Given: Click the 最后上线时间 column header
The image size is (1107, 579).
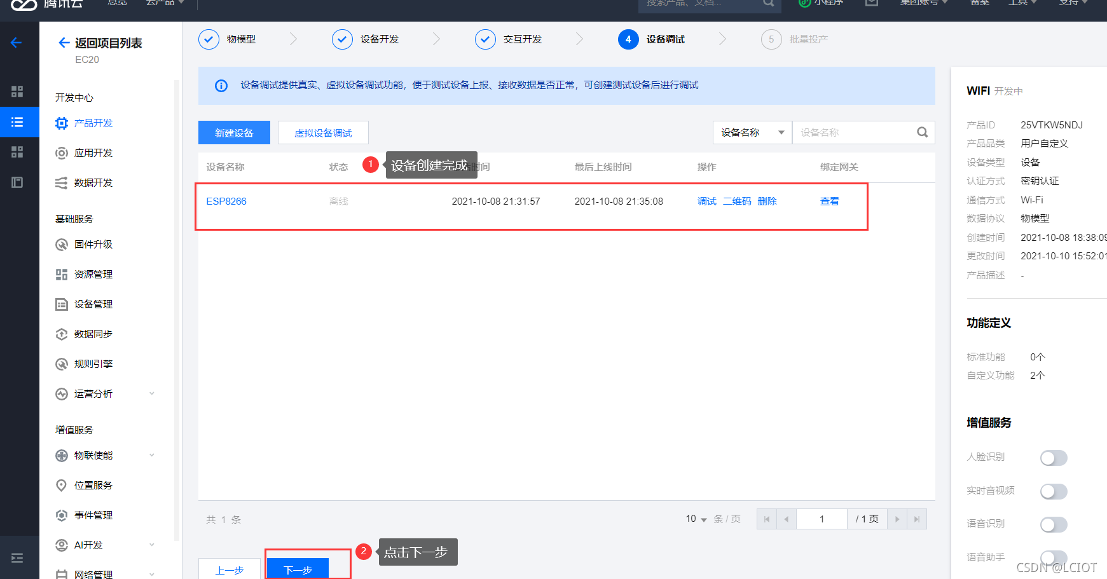Looking at the screenshot, I should [x=603, y=167].
